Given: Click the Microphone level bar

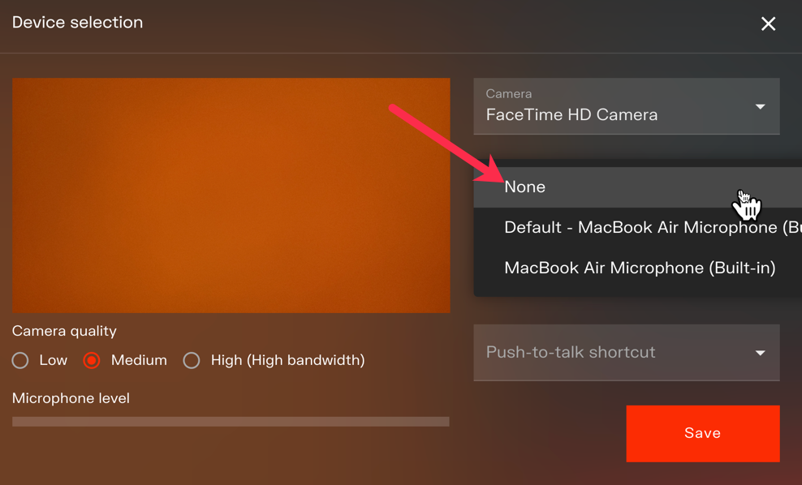Looking at the screenshot, I should point(231,422).
